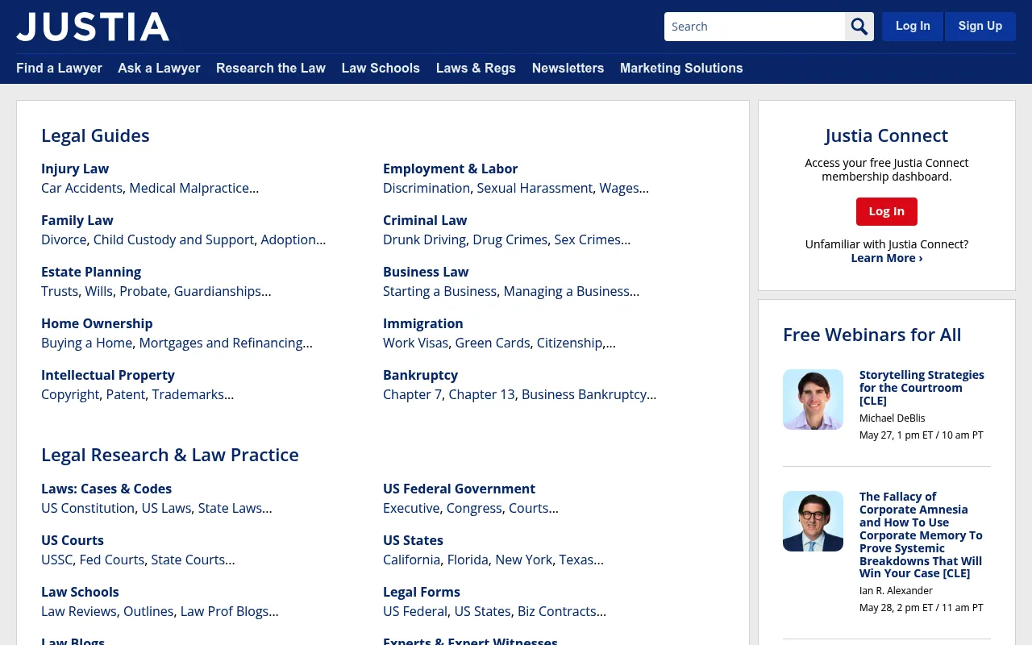This screenshot has height=645, width=1032.
Task: Click the Trusts link
Action: pyautogui.click(x=60, y=291)
